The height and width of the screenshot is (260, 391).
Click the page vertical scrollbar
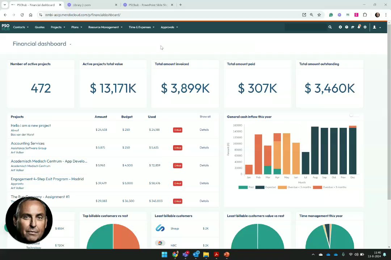click(389, 112)
